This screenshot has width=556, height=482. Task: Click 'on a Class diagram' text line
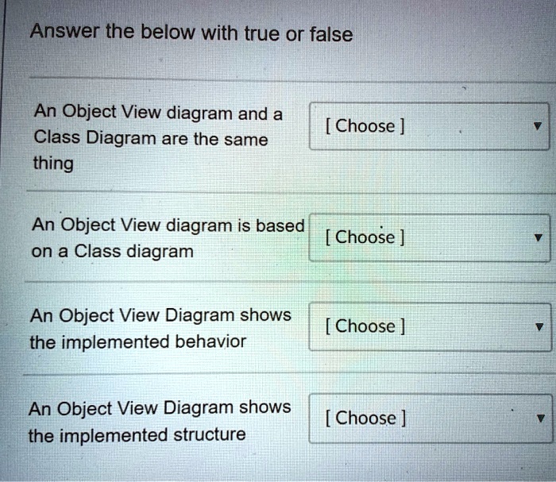111,252
